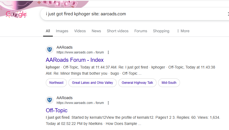Click AARoads site name above Off-Topic

point(65,98)
